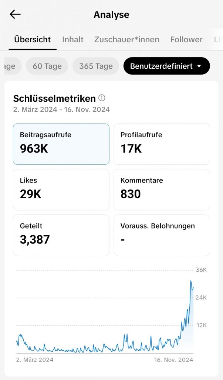Open the Benutzerdefiniert date range dropdown

[x=166, y=66]
